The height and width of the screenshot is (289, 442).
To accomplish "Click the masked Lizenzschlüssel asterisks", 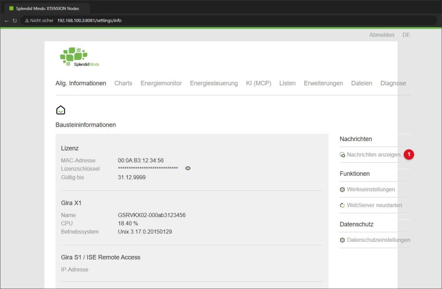I will pos(148,168).
